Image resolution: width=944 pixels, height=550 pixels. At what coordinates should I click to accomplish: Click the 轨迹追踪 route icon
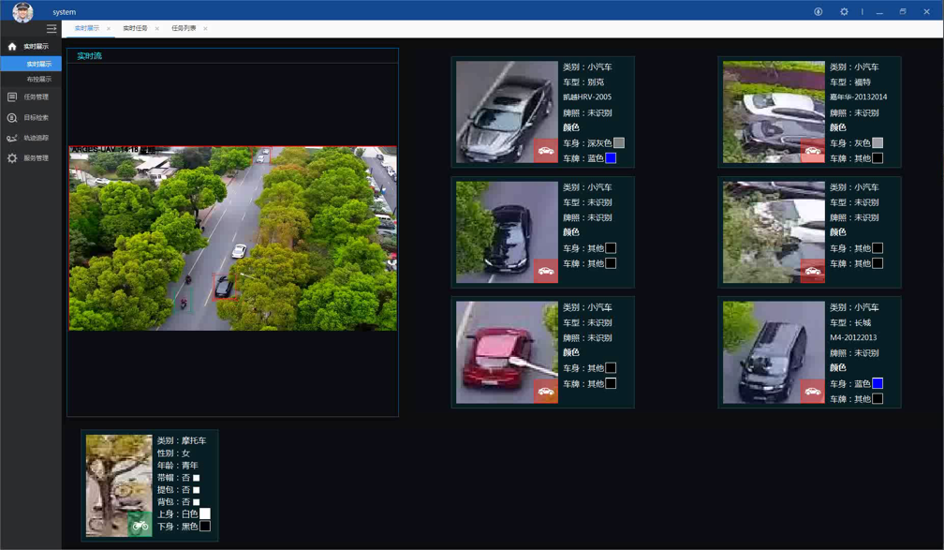[12, 138]
